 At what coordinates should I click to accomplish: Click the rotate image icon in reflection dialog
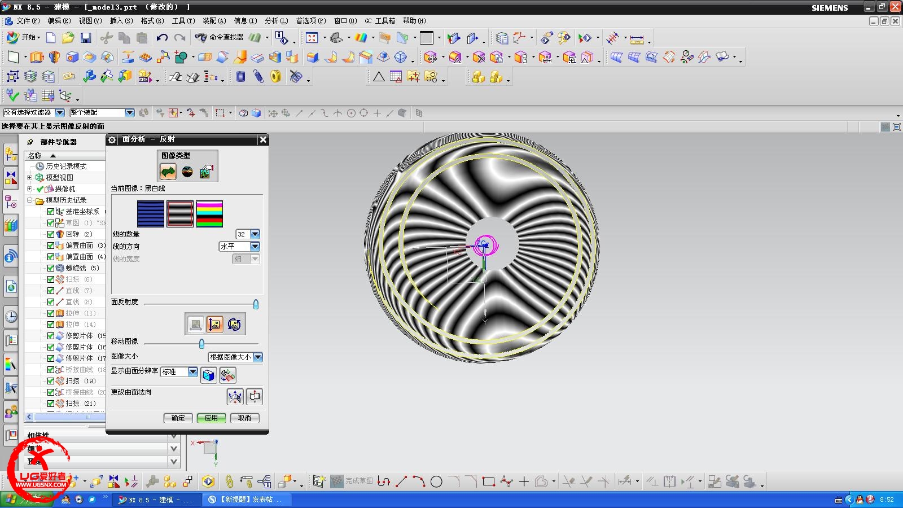click(x=234, y=324)
